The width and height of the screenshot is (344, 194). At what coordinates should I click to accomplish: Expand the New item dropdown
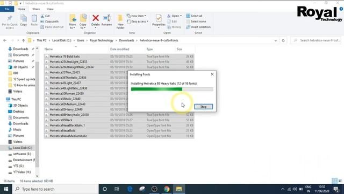click(x=137, y=16)
